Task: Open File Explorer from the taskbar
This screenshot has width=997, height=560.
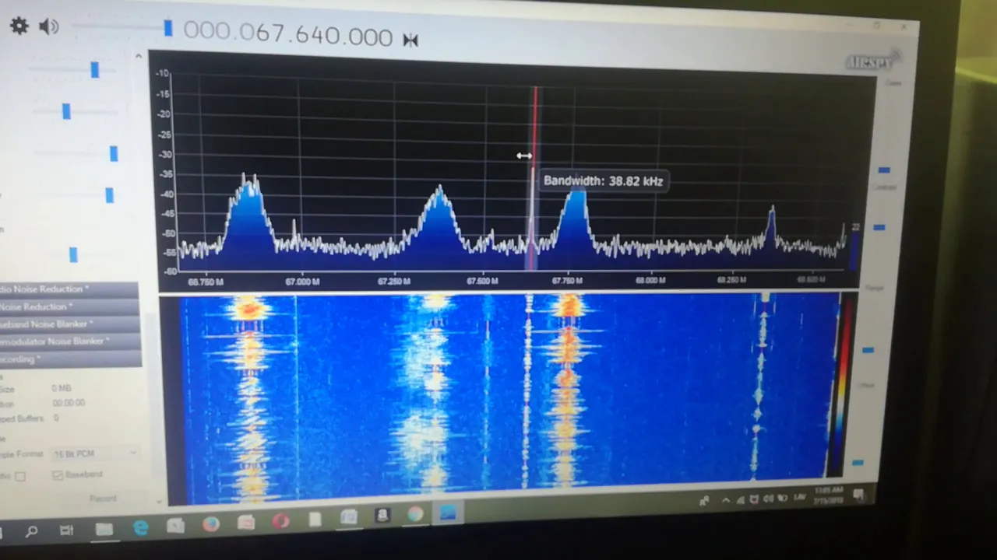Action: (x=104, y=530)
